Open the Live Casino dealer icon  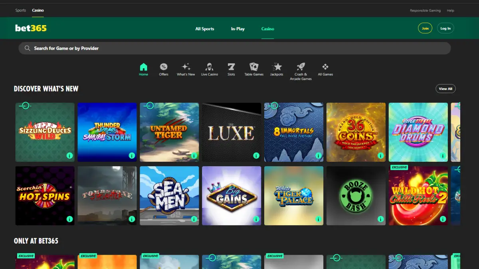[x=210, y=67]
